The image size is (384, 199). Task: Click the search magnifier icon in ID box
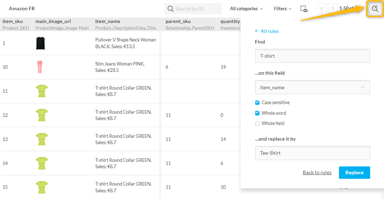coord(170,9)
